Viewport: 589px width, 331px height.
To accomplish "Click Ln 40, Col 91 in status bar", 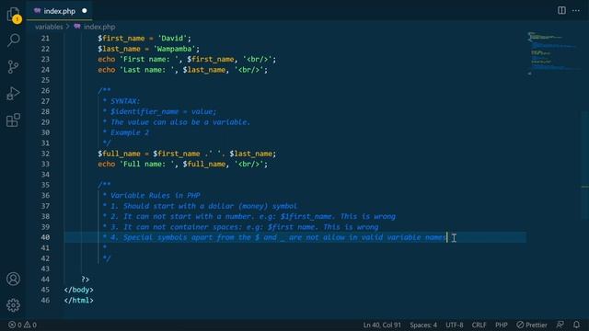I will (382, 325).
